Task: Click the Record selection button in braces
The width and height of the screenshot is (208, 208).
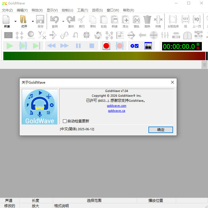Action: point(120,46)
